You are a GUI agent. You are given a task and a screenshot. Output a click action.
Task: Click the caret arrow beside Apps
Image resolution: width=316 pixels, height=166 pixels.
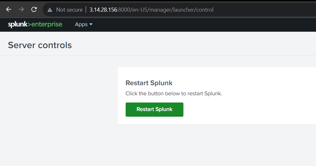point(91,24)
